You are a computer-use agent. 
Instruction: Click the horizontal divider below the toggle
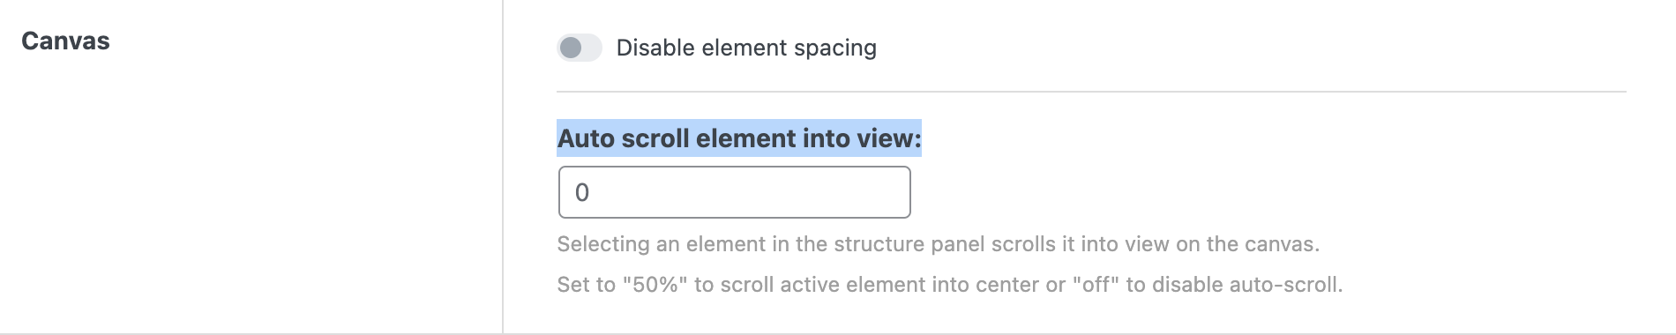click(1091, 91)
